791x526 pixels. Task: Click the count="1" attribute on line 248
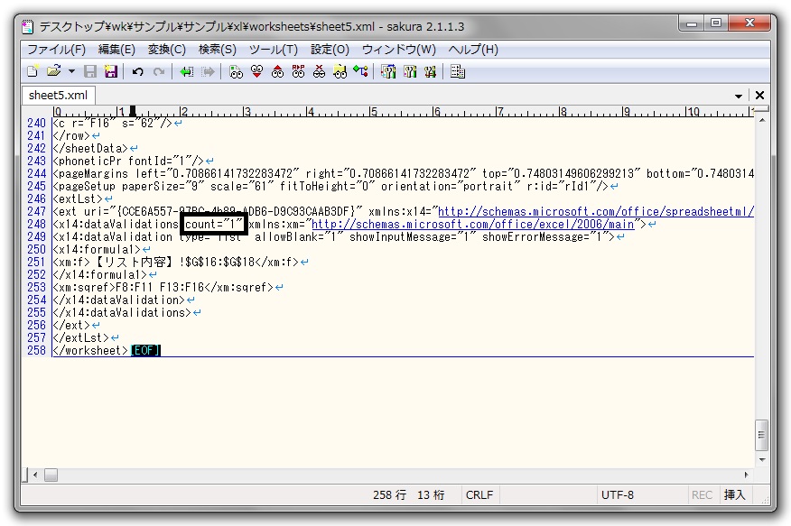(x=213, y=225)
